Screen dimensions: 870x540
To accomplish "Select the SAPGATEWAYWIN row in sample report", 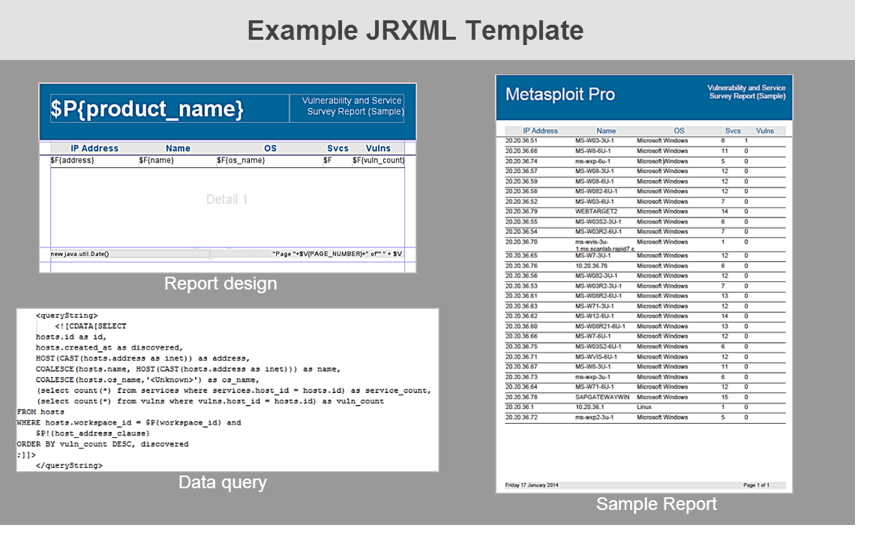I will [602, 397].
